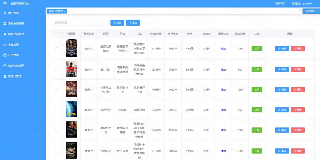320x160 pixels.
Task: Expand the 标签选项 dropdown
Action: click(311, 11)
